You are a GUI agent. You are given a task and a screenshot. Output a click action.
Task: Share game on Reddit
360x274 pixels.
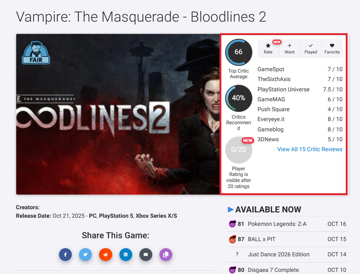[106, 255]
